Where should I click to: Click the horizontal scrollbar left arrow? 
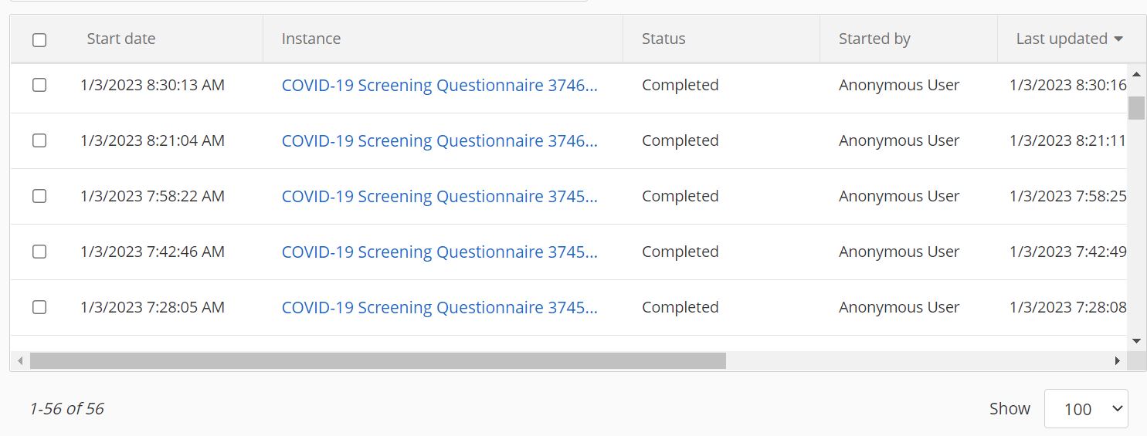20,360
